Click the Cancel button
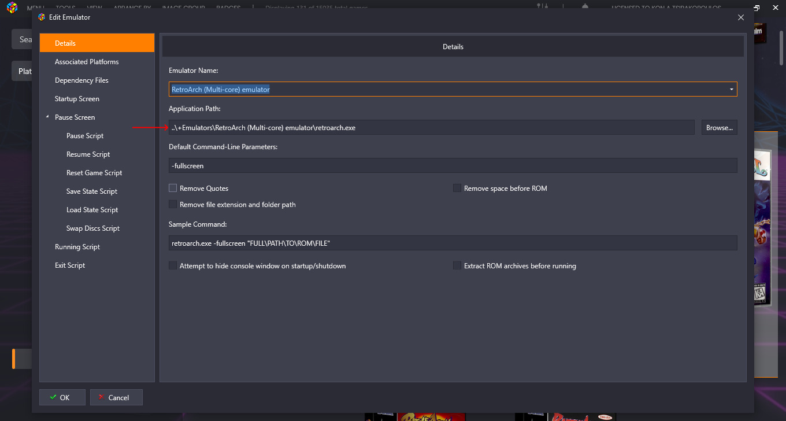Screen dimensions: 786x421 [116, 397]
